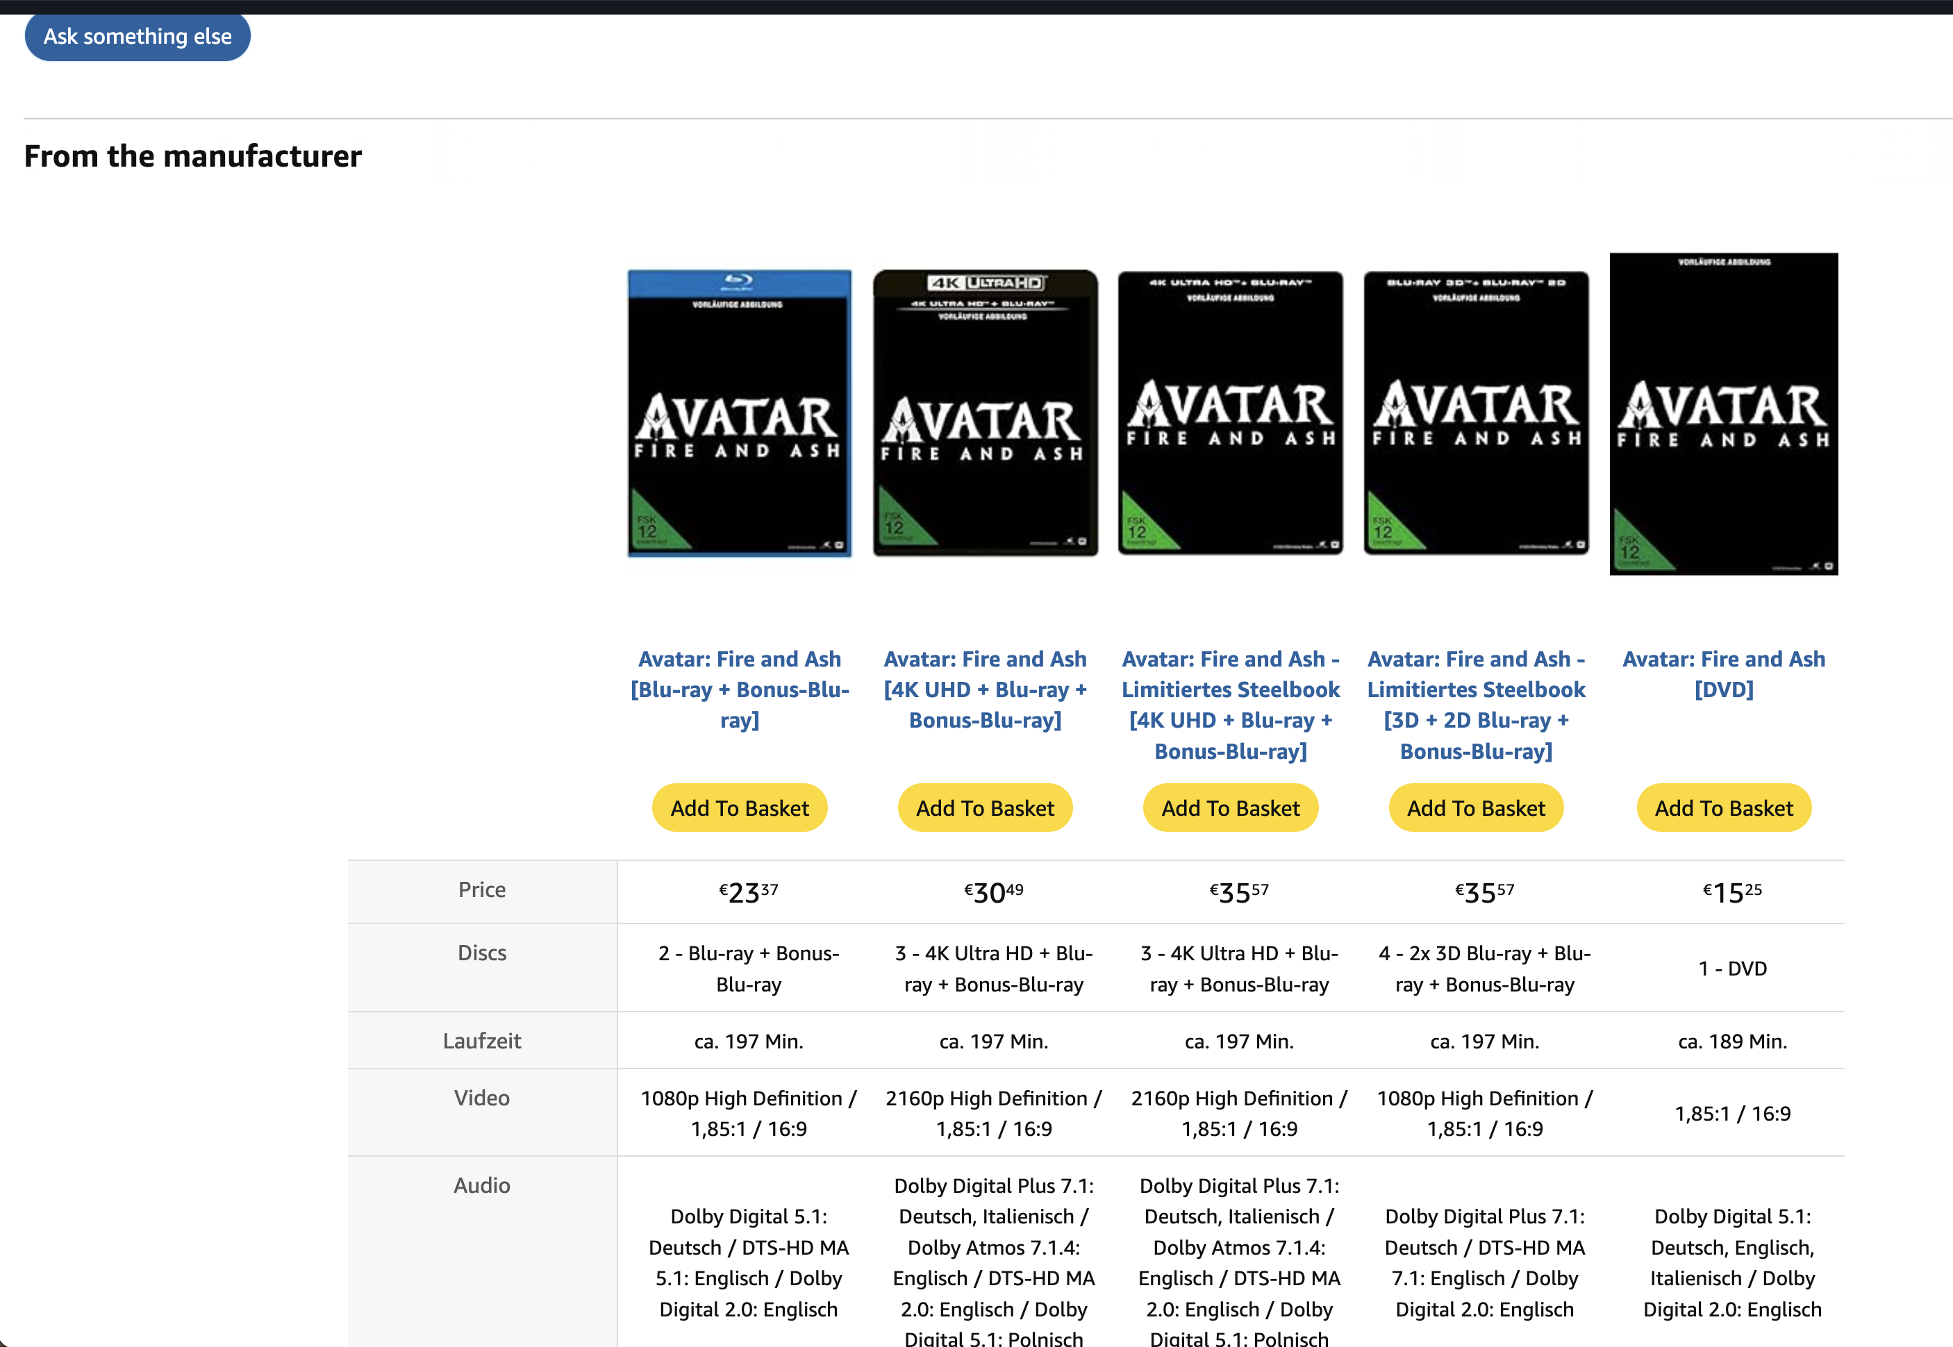Image resolution: width=1953 pixels, height=1347 pixels.
Task: Select the 4K Steelbook's €35.57 price
Action: coord(1239,892)
